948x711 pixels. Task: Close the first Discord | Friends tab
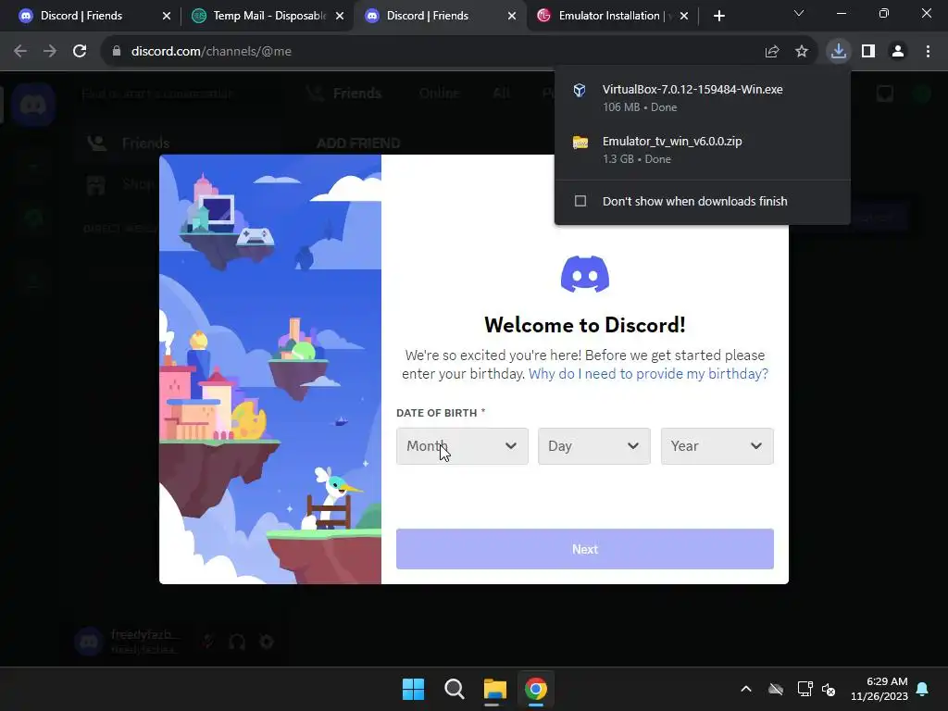coord(167,16)
